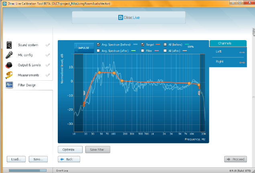
Task: Select the Mic config microphone icon
Action: point(9,55)
